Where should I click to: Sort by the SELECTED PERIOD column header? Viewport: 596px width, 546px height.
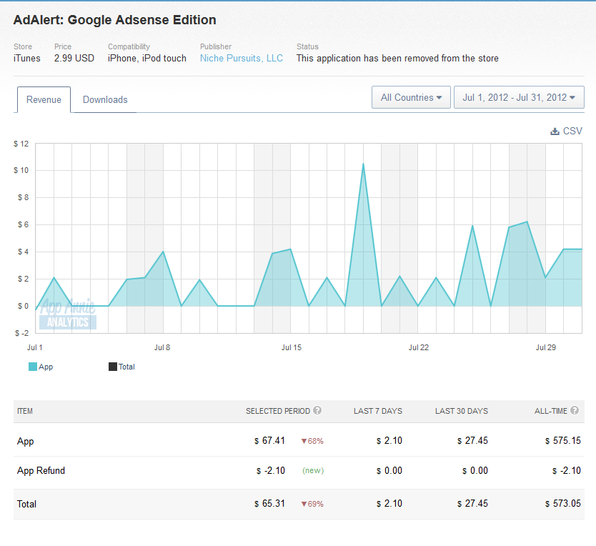278,411
